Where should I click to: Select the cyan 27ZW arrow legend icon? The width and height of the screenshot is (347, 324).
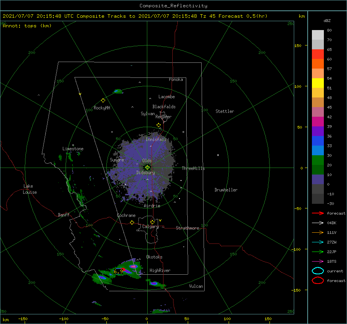tap(318, 242)
